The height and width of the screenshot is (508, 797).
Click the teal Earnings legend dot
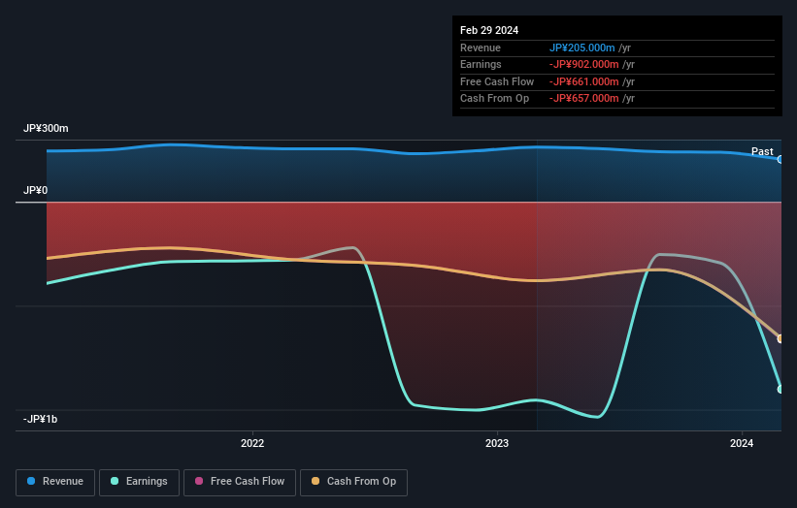pyautogui.click(x=115, y=481)
